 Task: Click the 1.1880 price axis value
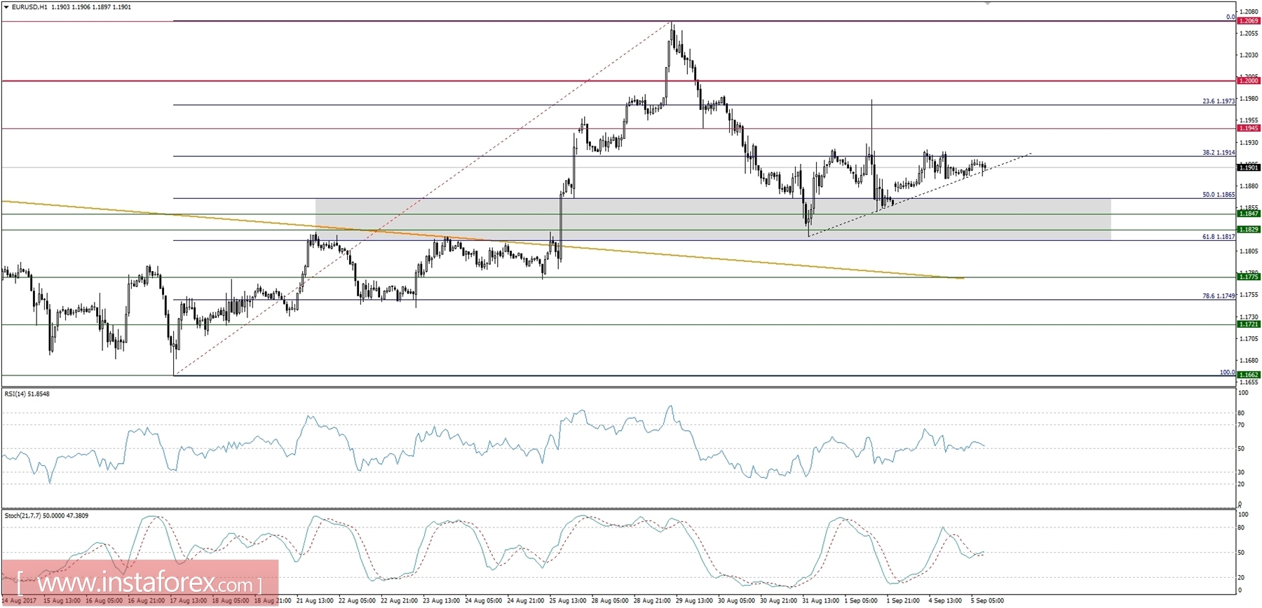1249,186
